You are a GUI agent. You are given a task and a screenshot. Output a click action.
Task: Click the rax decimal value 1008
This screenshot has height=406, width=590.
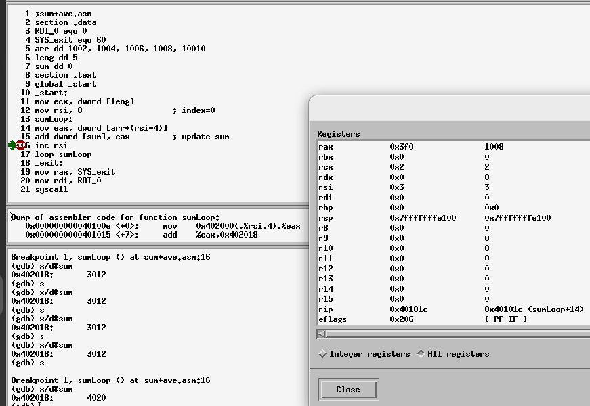[494, 147]
